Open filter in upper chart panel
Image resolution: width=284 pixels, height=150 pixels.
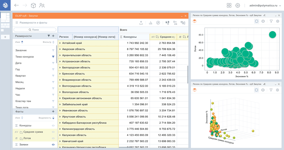(271, 21)
